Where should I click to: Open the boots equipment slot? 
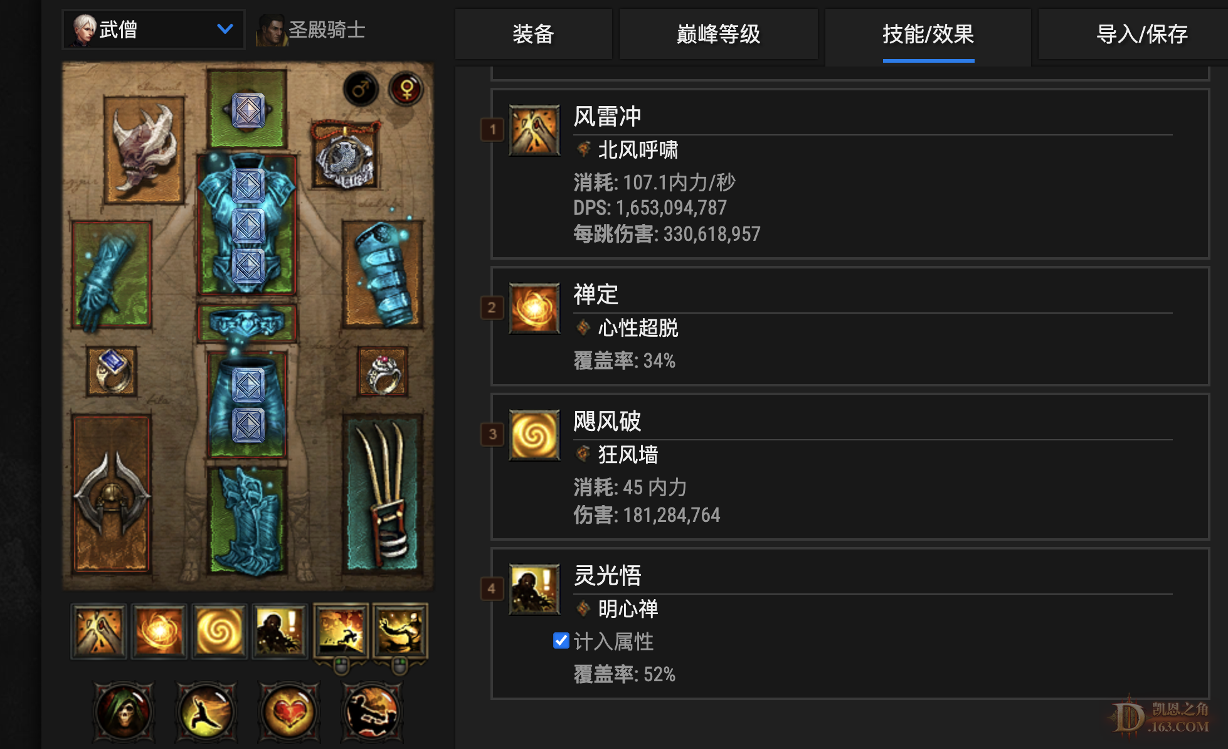tap(247, 520)
